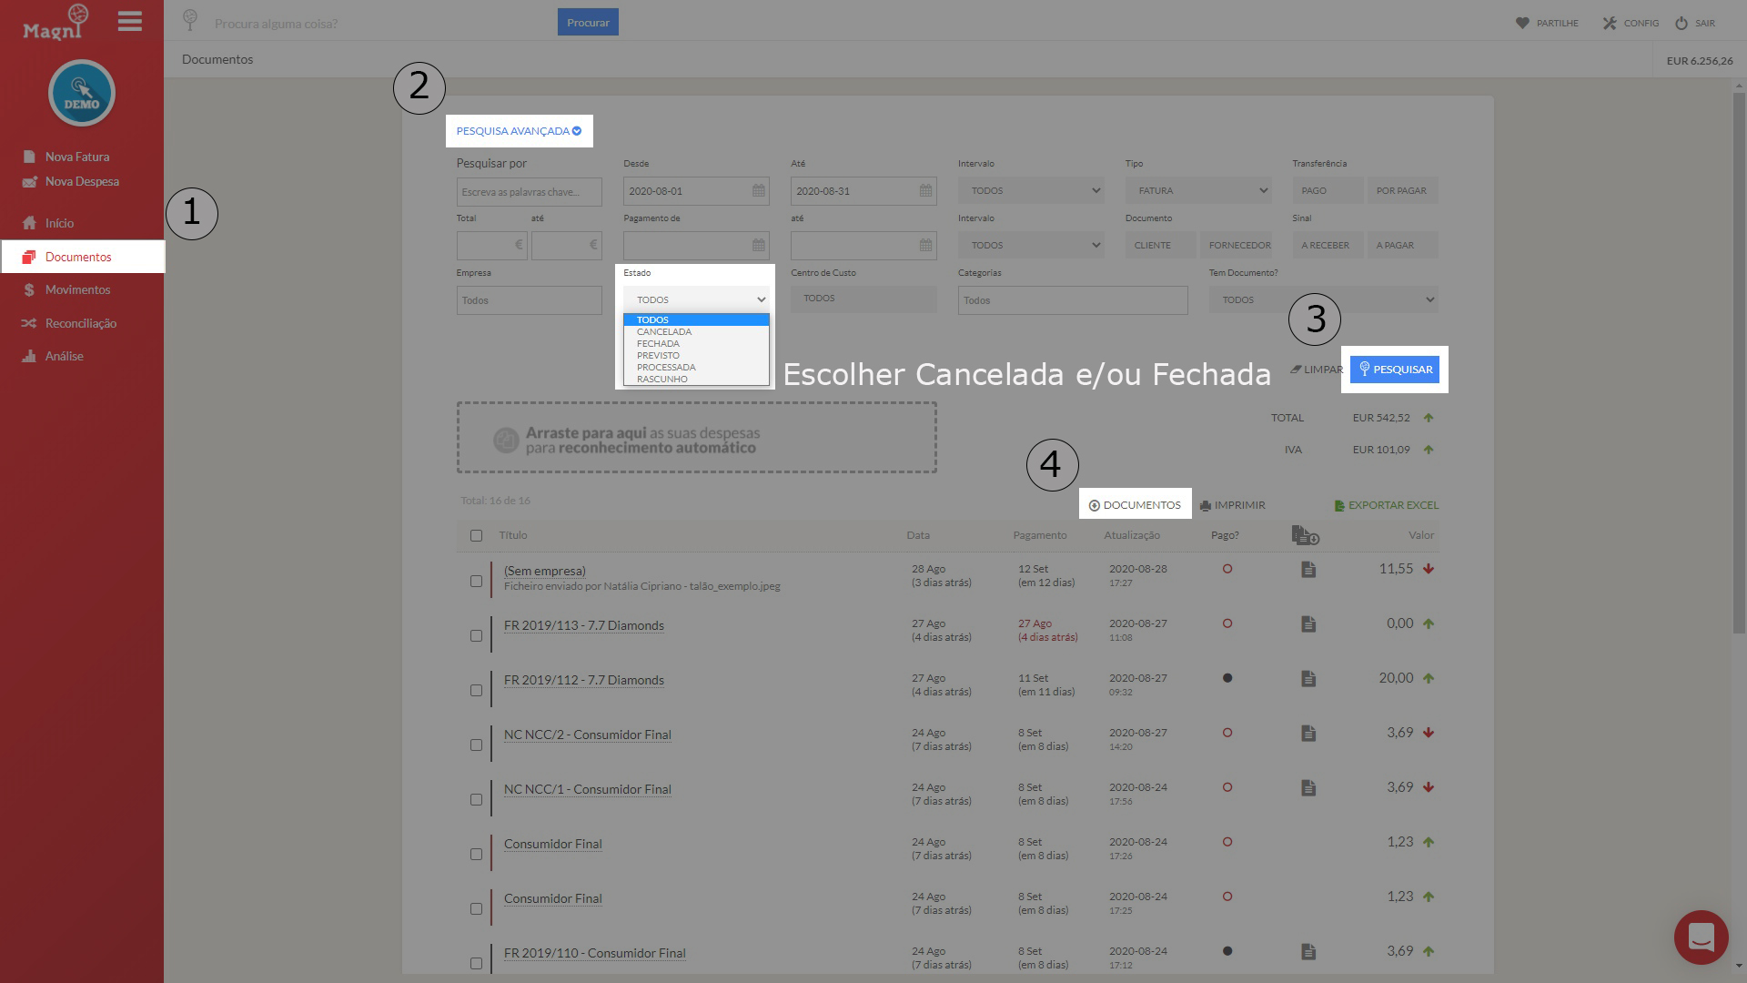Open the FR 2019/112 row document file icon
1747x983 pixels.
coord(1308,679)
